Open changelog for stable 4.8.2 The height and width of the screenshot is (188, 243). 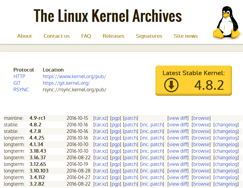226,125
